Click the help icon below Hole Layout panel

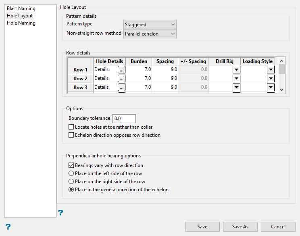(60, 213)
